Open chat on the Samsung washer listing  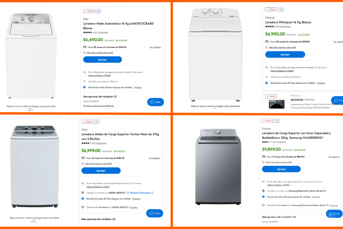(334, 214)
